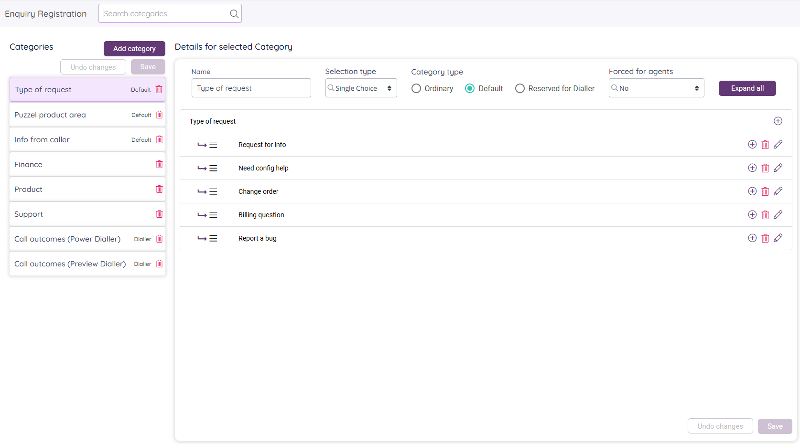Delete the Finance category with trash icon

pyautogui.click(x=159, y=164)
